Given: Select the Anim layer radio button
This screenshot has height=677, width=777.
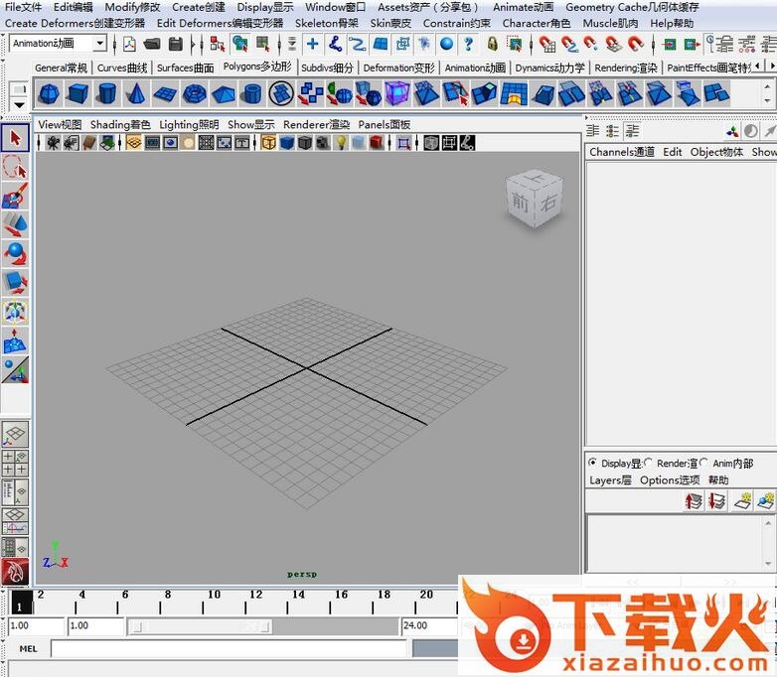Looking at the screenshot, I should pos(704,463).
